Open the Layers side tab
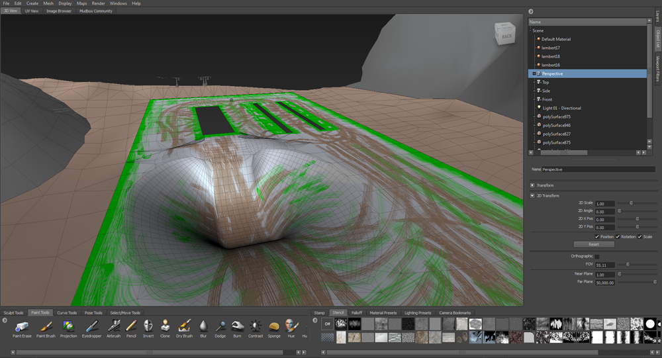Viewport: 662px width, 358px height. [657, 17]
